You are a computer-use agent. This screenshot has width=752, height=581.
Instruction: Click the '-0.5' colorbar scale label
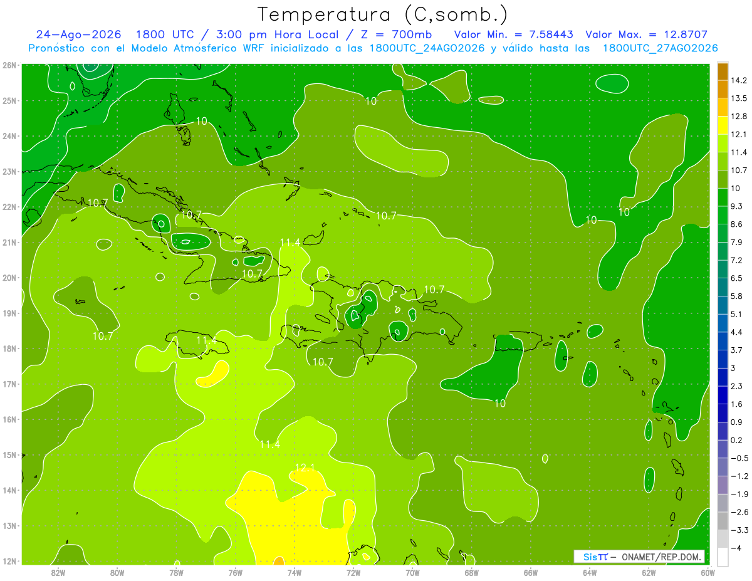click(x=739, y=458)
